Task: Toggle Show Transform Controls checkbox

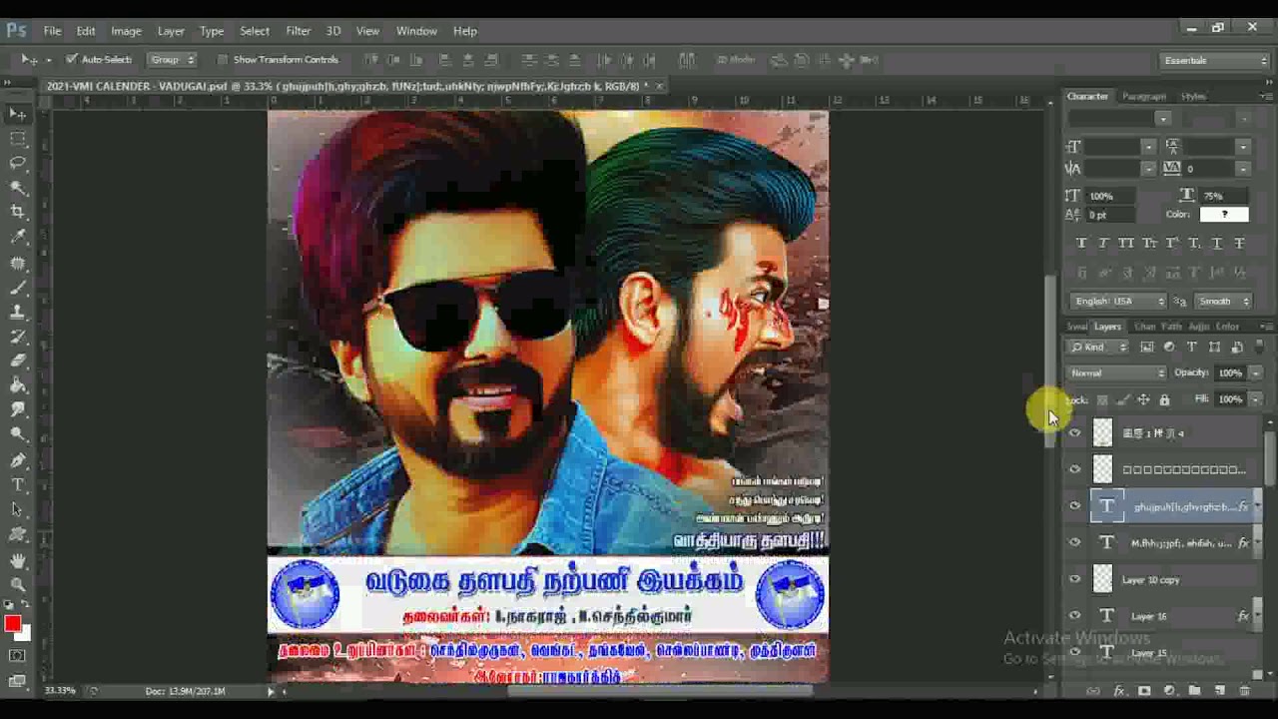Action: click(222, 60)
